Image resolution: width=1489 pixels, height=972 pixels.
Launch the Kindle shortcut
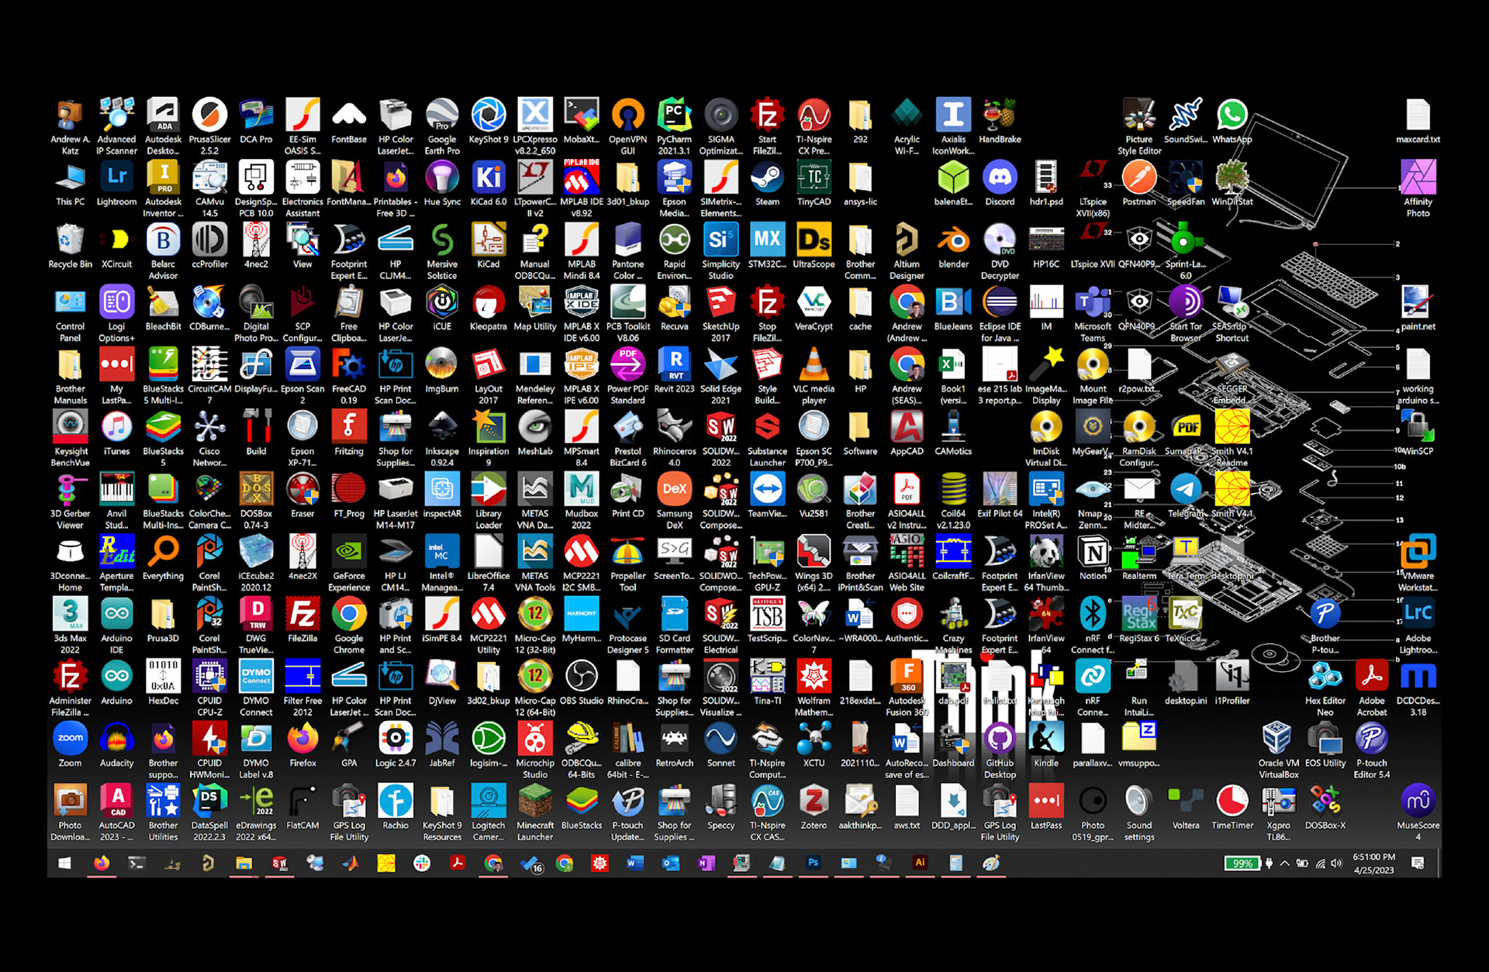1046,744
